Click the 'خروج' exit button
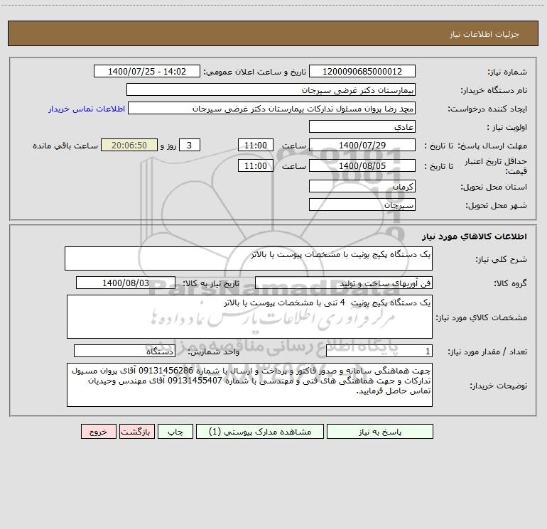This screenshot has height=529, width=547. (x=98, y=432)
